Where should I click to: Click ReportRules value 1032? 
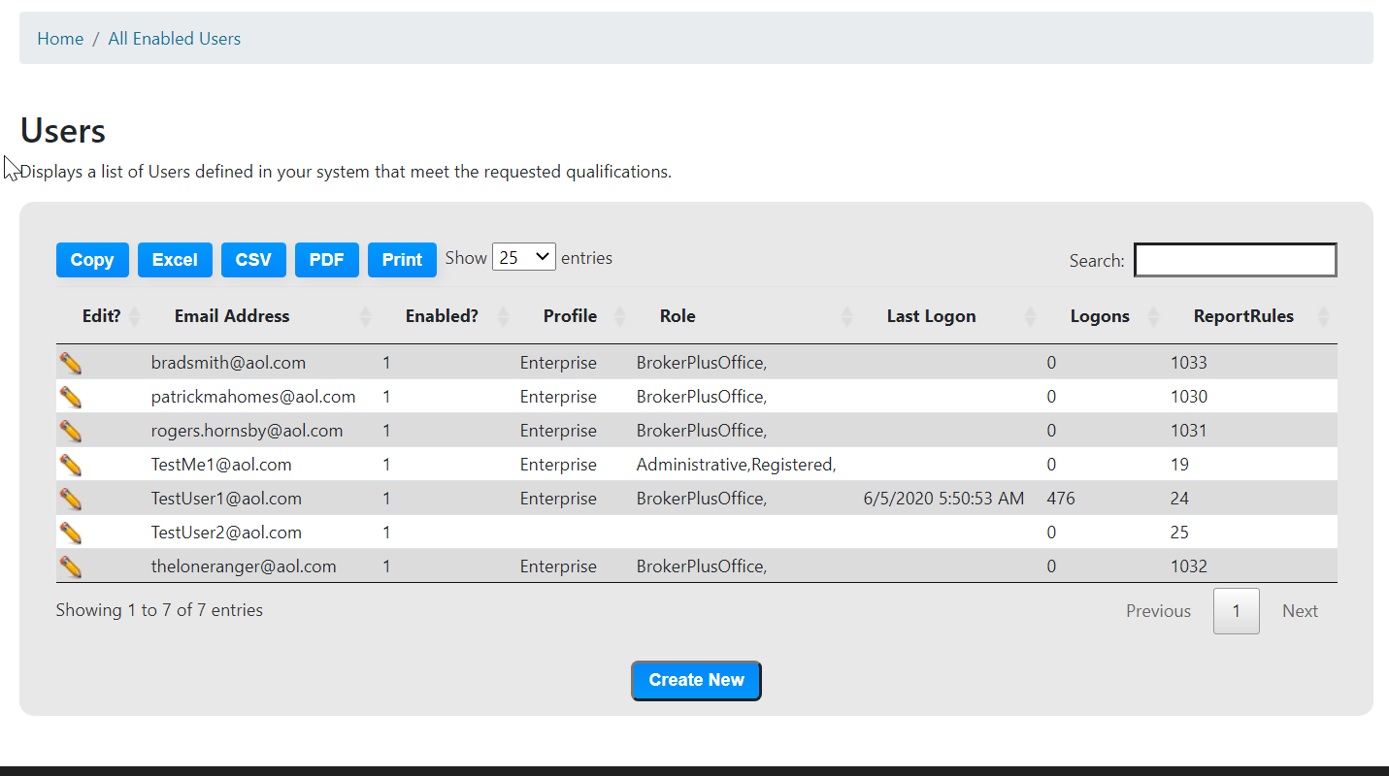tap(1189, 566)
